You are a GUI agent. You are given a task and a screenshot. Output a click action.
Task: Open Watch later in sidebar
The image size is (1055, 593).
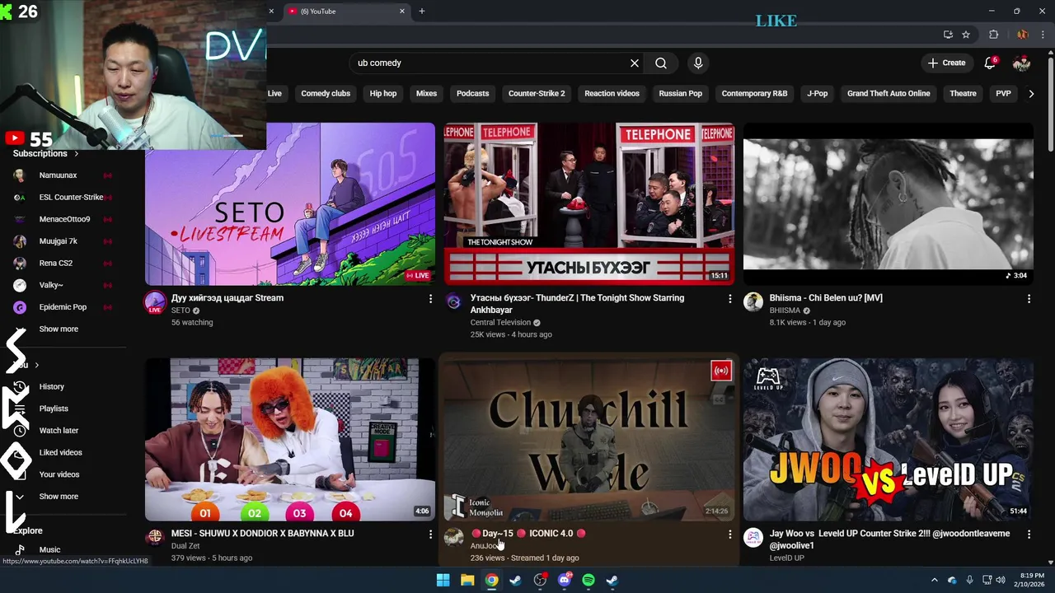[59, 431]
